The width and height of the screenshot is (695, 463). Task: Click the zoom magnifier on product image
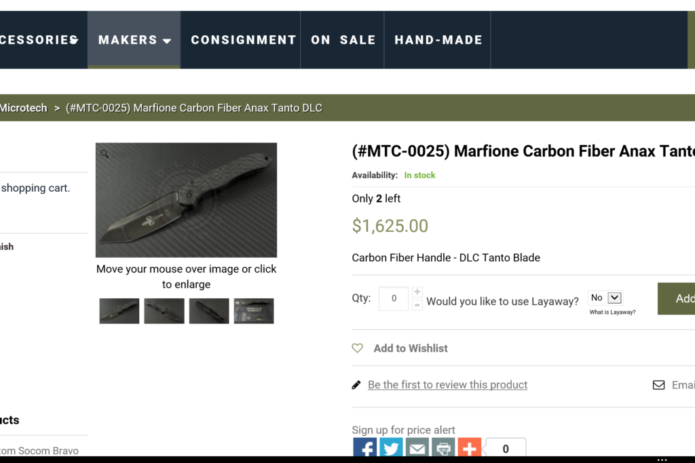tap(105, 154)
